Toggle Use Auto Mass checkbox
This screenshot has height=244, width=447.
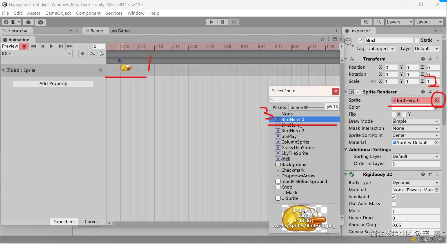click(394, 204)
